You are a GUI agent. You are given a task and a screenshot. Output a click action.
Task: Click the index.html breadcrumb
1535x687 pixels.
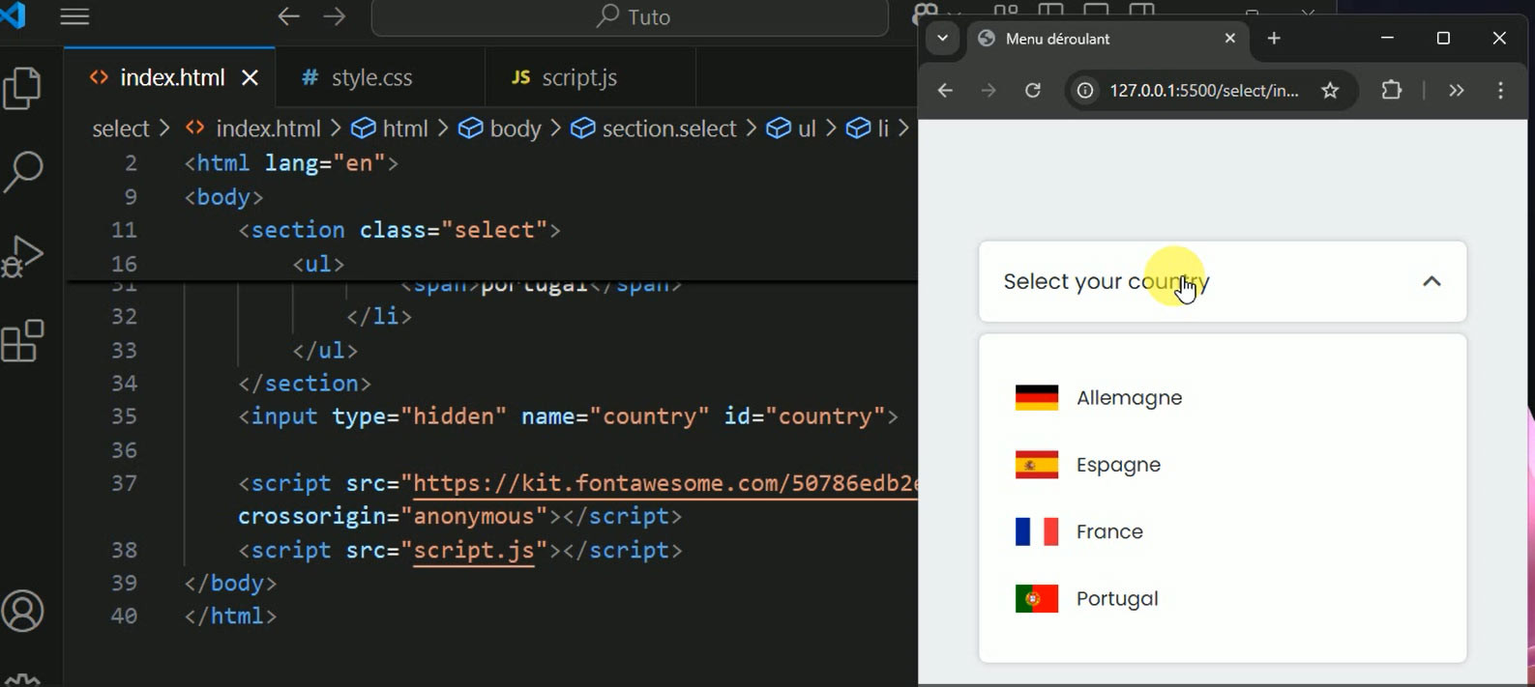pyautogui.click(x=253, y=129)
